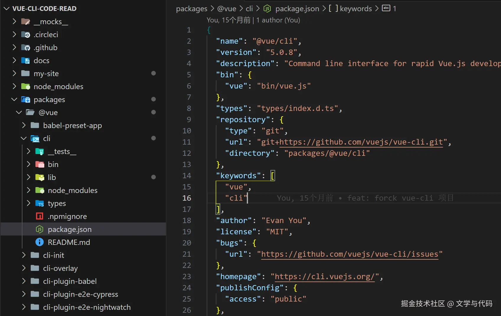The image size is (501, 316).
Task: Collapse the packages folder
Action: 14,99
